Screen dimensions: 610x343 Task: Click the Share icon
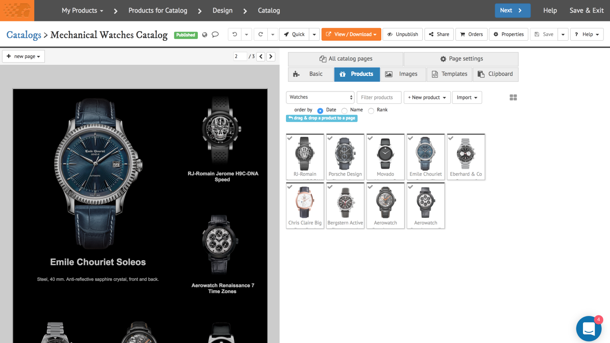coord(438,34)
